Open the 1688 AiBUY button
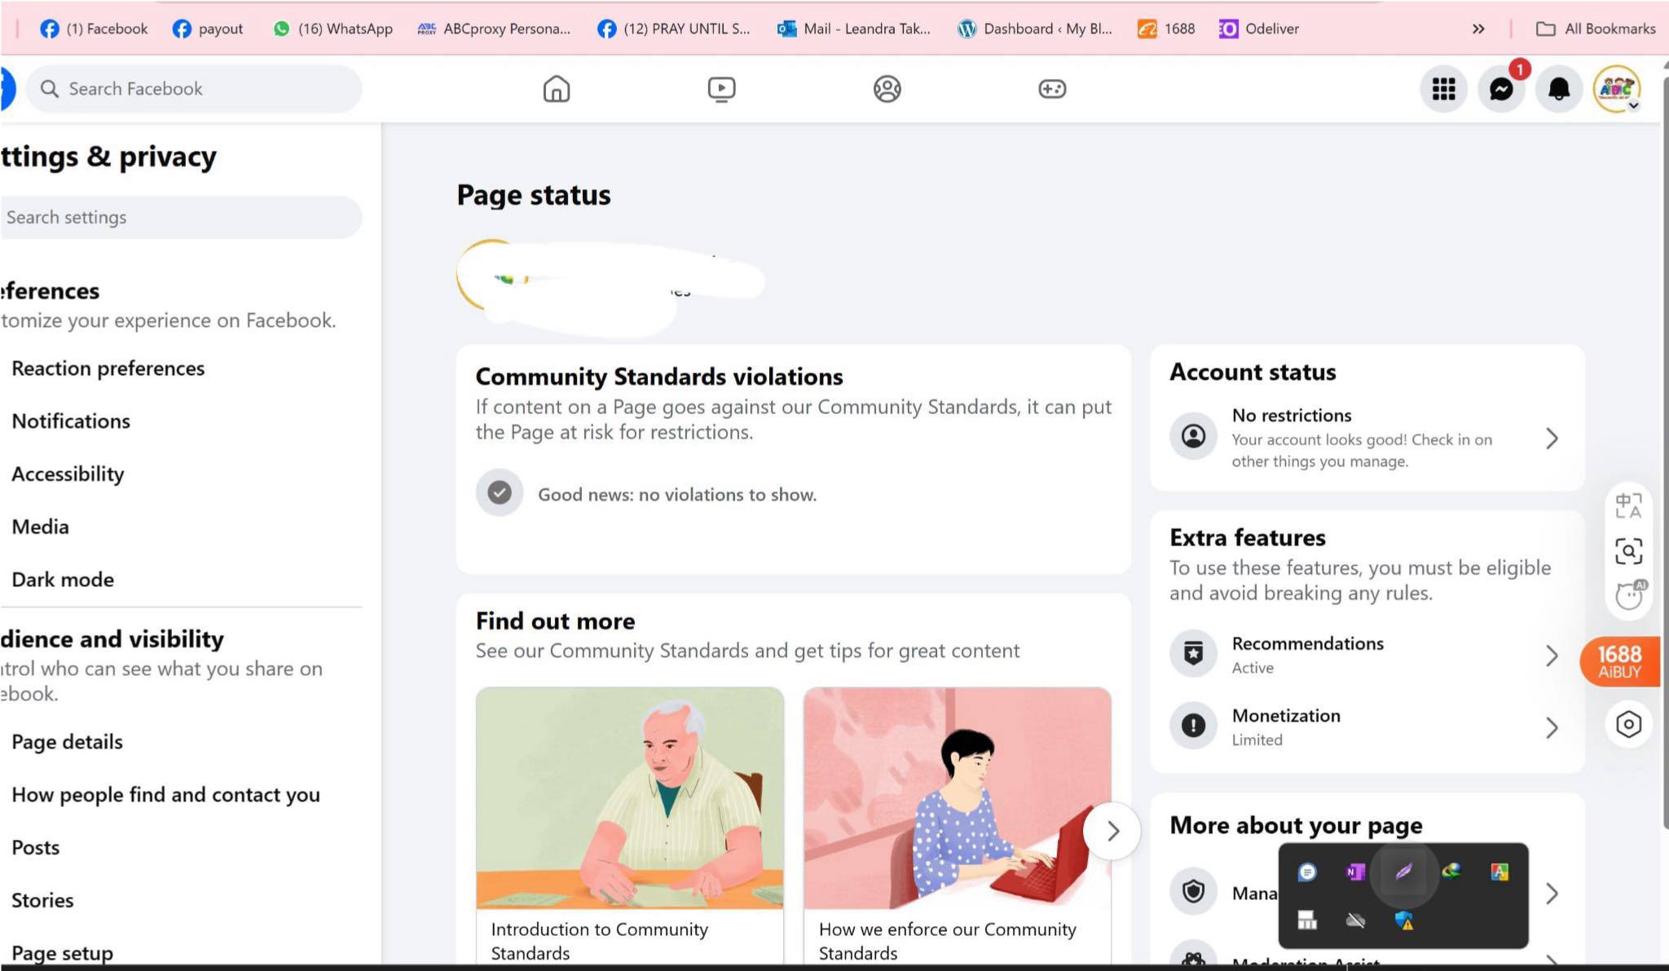The width and height of the screenshot is (1669, 971). (1619, 661)
